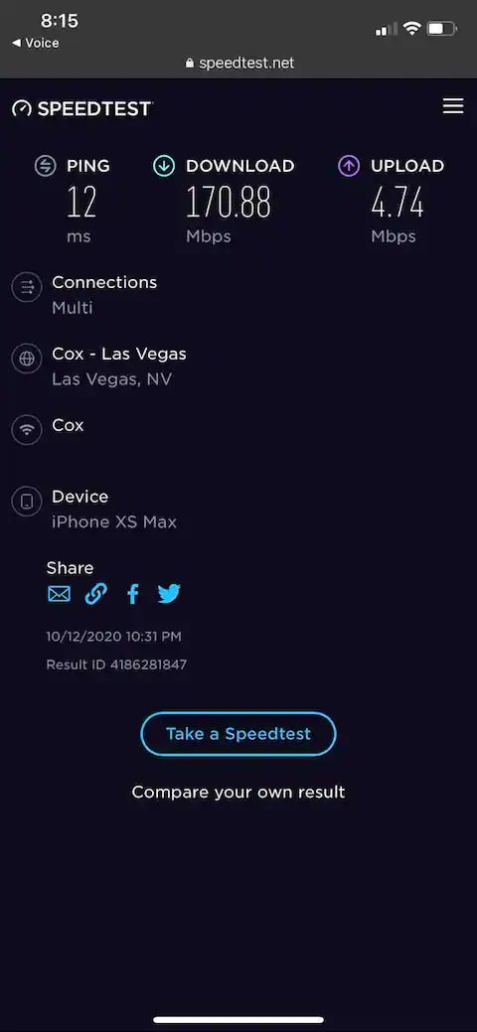Tap the Wi-Fi provider icon next to Cox
Image resolution: width=477 pixels, height=1032 pixels.
(x=27, y=430)
